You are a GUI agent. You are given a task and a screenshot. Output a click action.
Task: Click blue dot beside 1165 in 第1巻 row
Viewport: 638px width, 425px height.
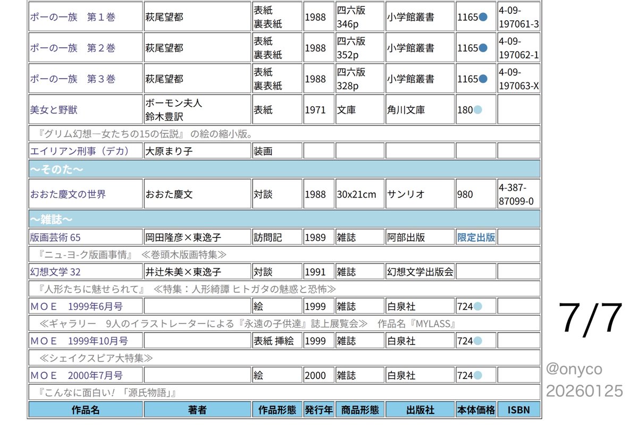pyautogui.click(x=483, y=17)
